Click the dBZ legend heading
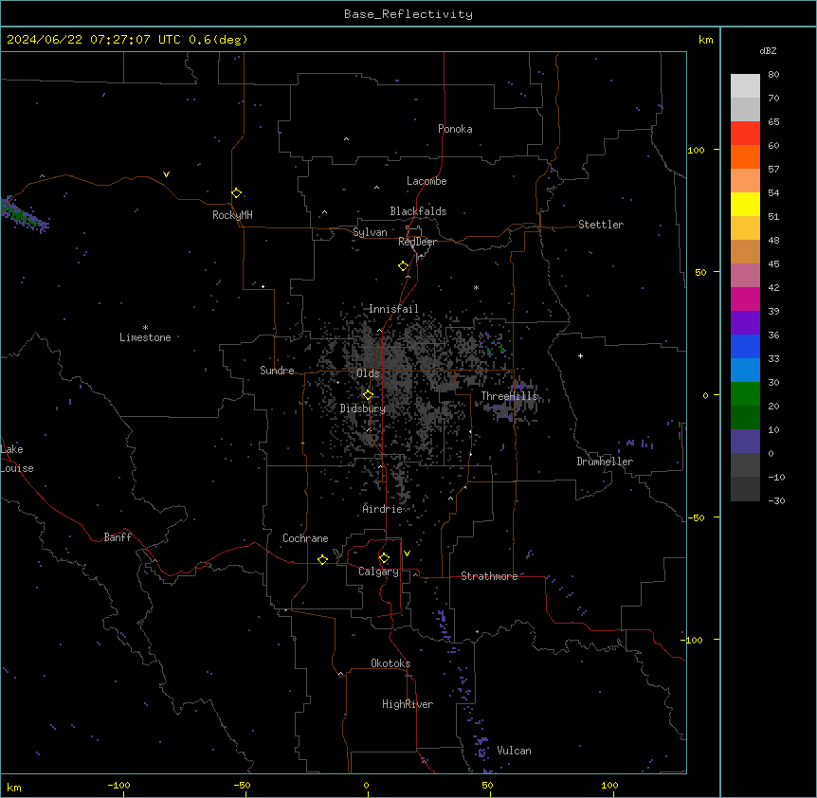Screen dimensions: 817x798 pos(768,51)
